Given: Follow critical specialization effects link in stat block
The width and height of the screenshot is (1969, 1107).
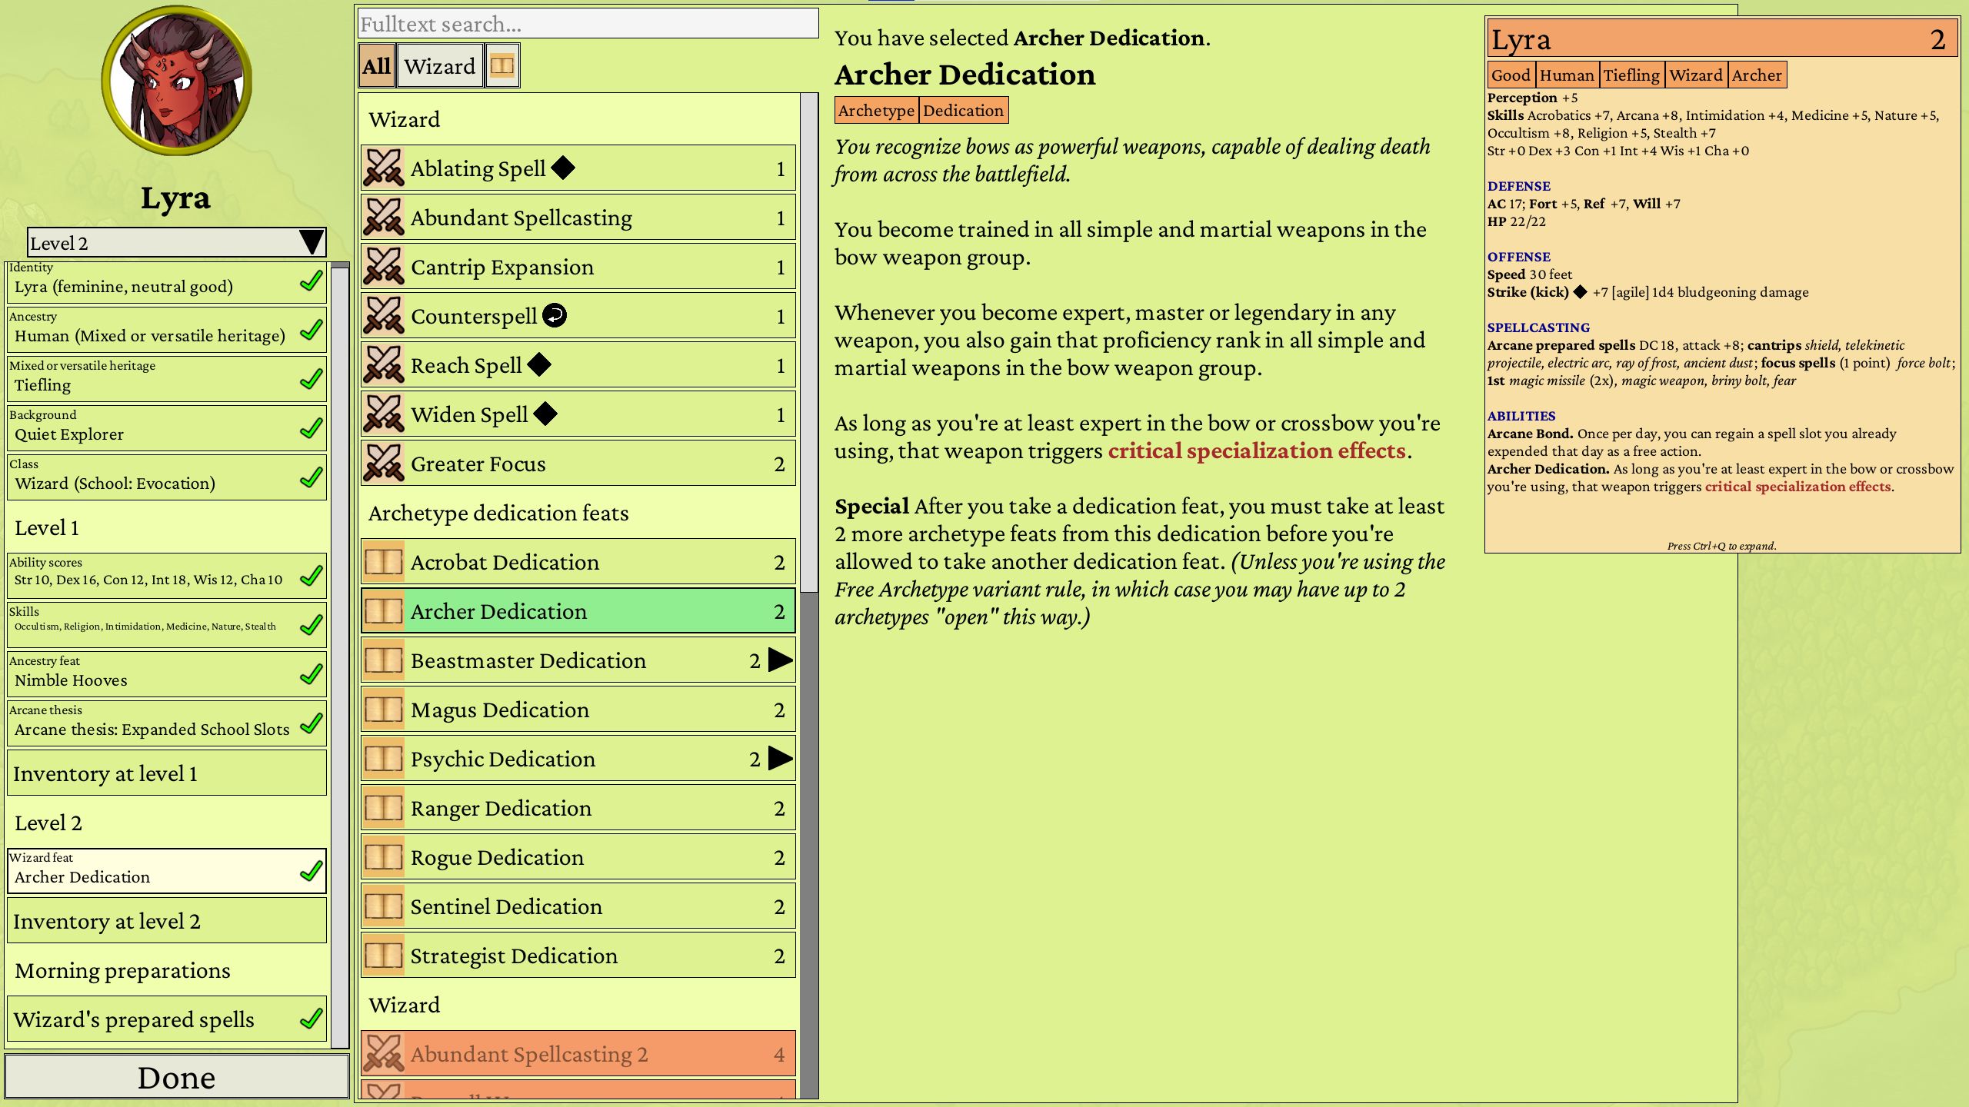Looking at the screenshot, I should [1797, 487].
